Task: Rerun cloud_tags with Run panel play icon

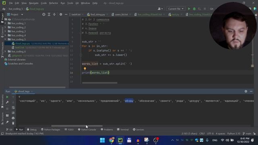Action: [7, 97]
